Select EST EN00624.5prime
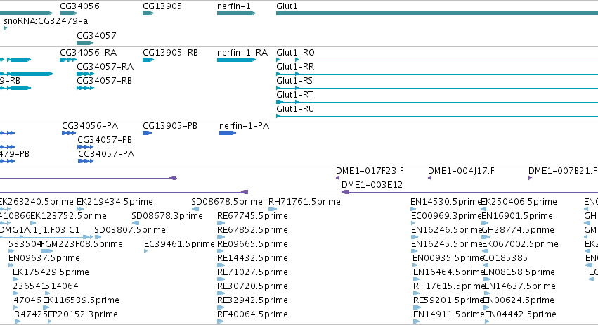The image size is (598, 325). (519, 300)
